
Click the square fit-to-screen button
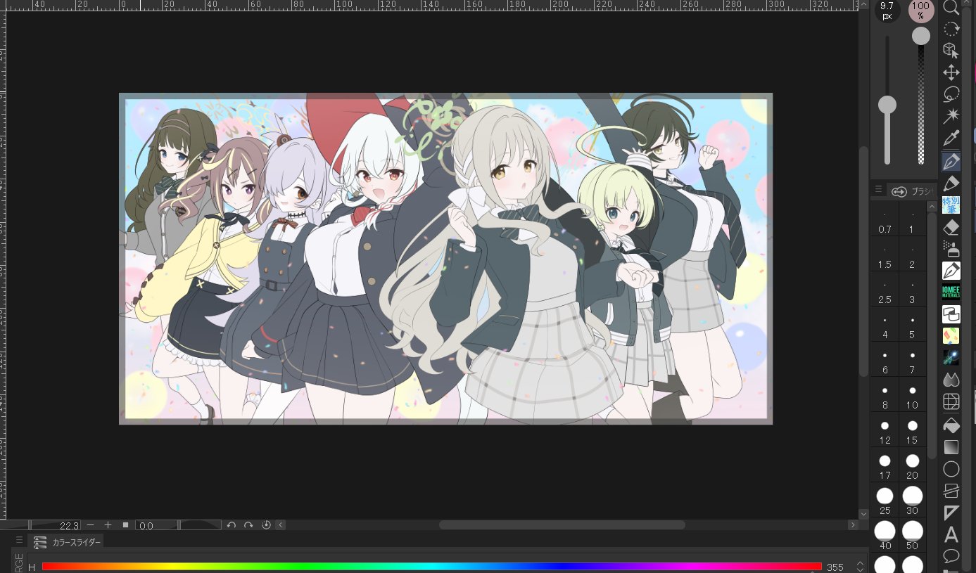pyautogui.click(x=125, y=525)
